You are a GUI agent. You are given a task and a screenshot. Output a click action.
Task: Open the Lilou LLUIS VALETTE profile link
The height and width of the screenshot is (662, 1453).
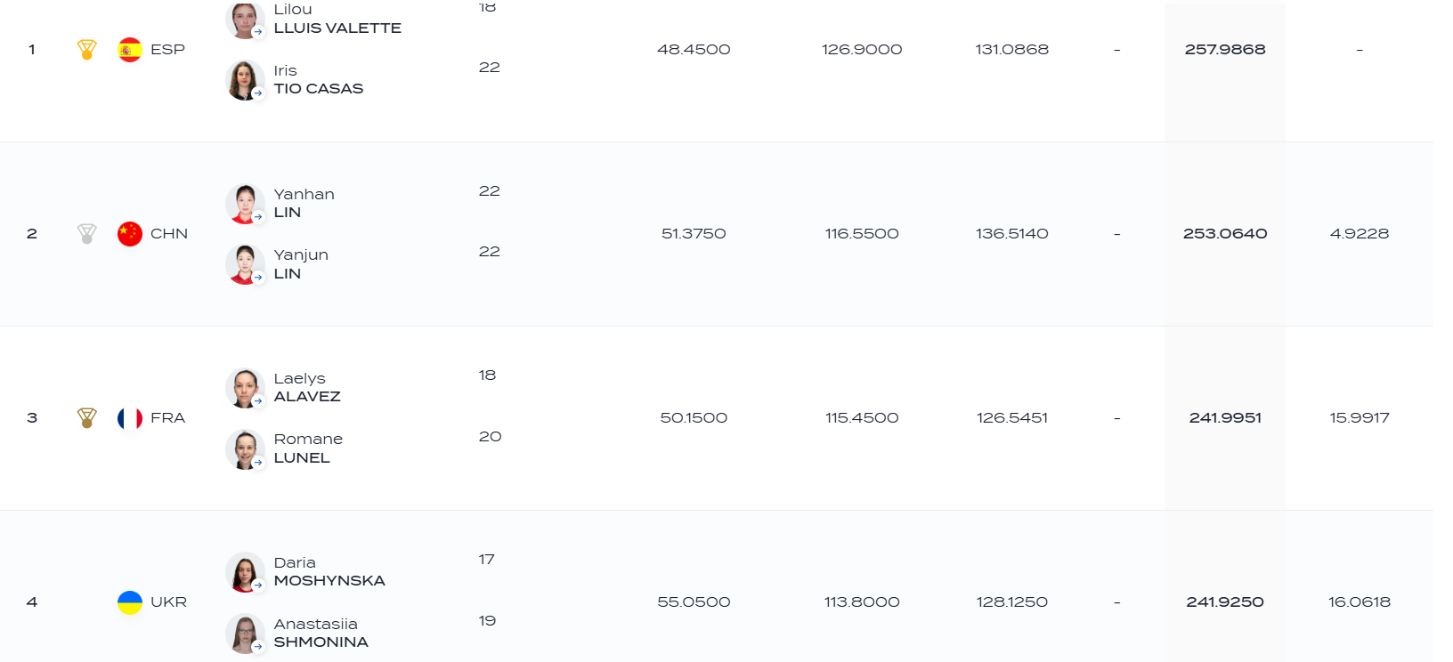coord(337,19)
